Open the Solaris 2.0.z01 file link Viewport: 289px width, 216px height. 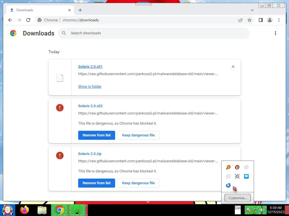coord(90,66)
